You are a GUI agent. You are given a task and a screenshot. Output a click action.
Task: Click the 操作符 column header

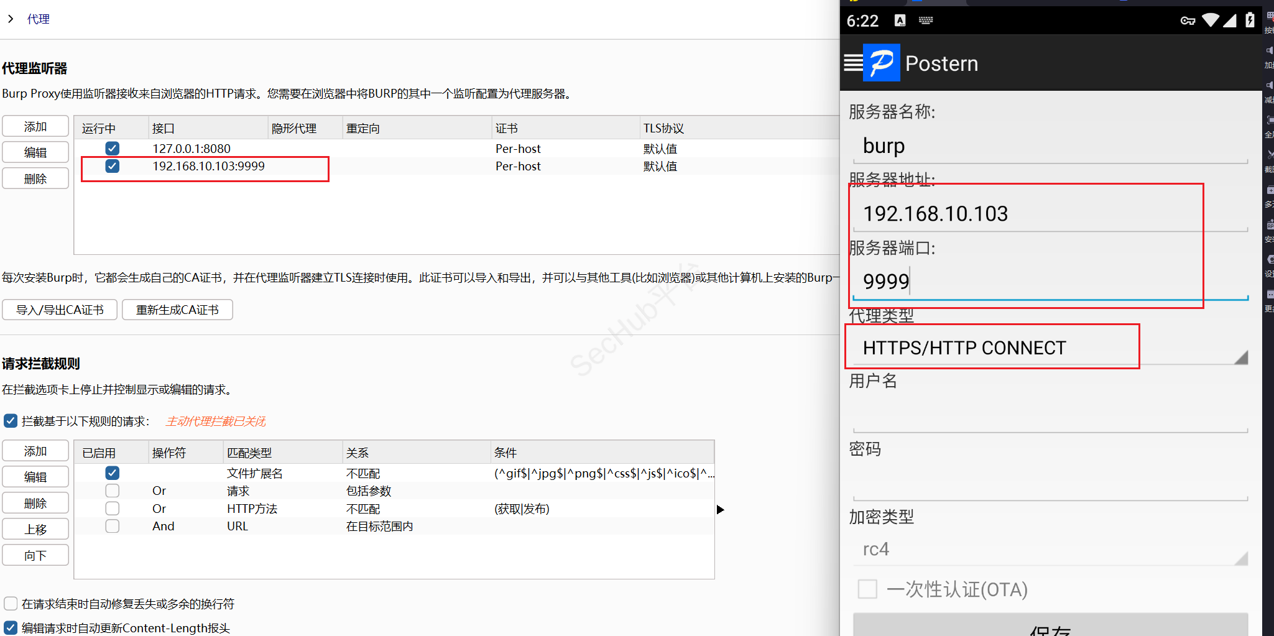pyautogui.click(x=186, y=453)
